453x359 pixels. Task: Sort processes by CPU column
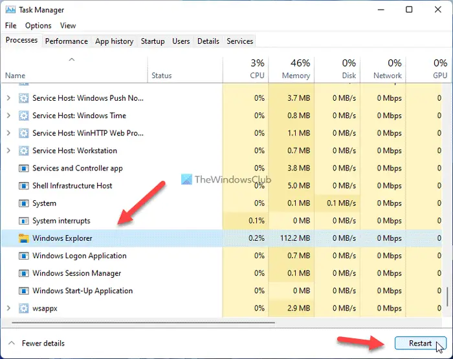[245, 70]
